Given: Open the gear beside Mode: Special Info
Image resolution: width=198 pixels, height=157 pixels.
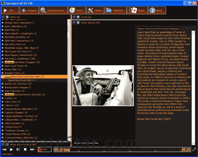Looking at the screenshot, I should pyautogui.click(x=78, y=23).
